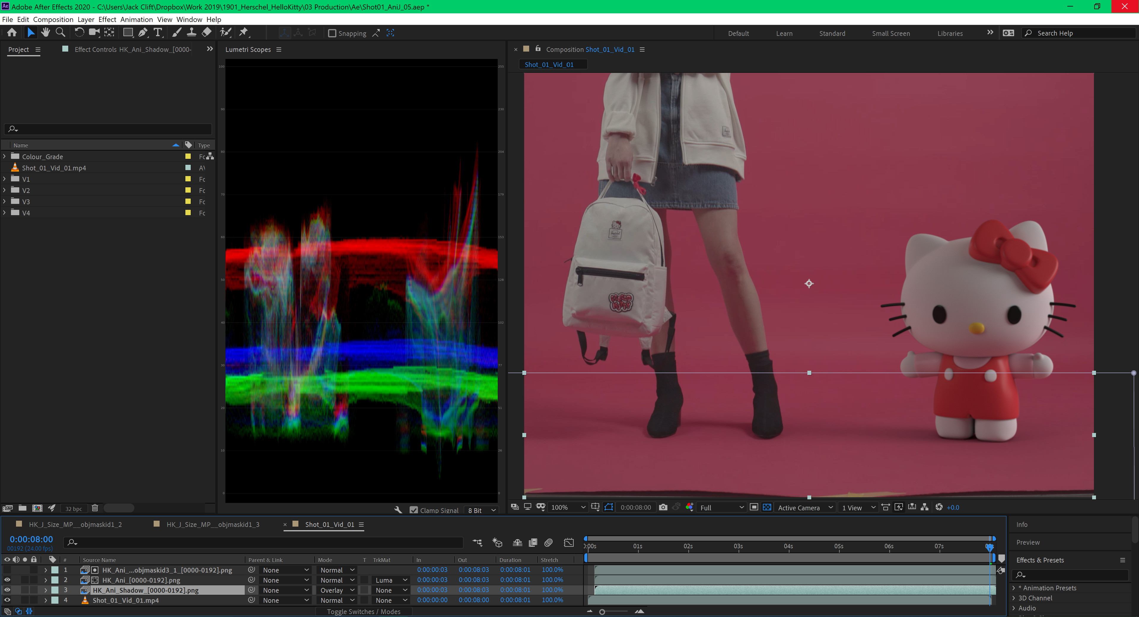Toggle the transparency grid in viewer
Image resolution: width=1139 pixels, height=617 pixels.
coord(767,507)
